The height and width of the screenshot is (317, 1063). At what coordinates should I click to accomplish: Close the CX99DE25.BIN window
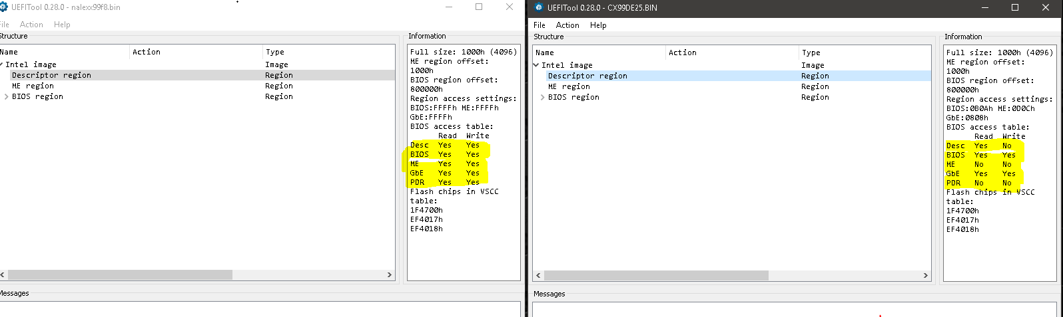[x=1046, y=8]
